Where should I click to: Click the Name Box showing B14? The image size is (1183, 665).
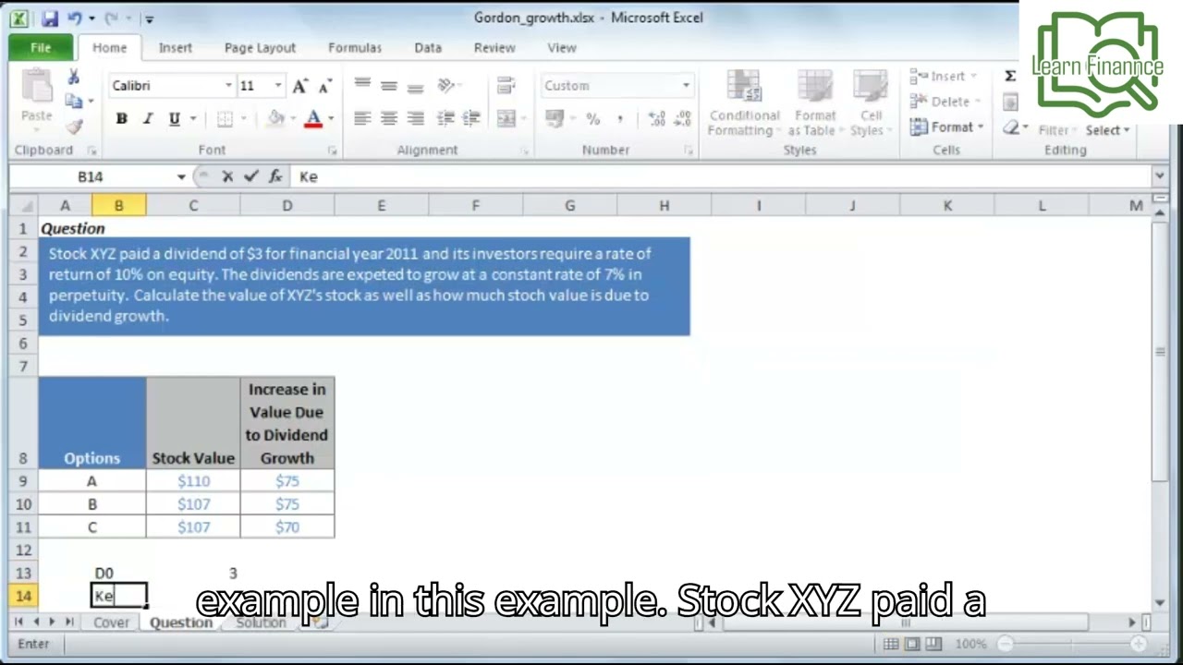click(x=91, y=176)
